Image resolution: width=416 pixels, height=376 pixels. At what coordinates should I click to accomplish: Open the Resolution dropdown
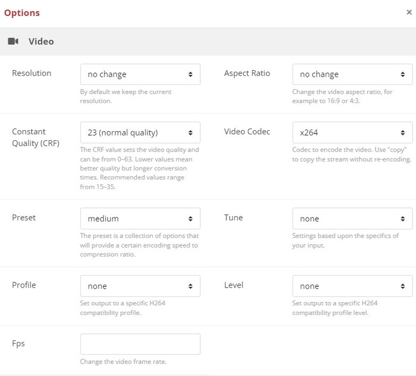(140, 74)
